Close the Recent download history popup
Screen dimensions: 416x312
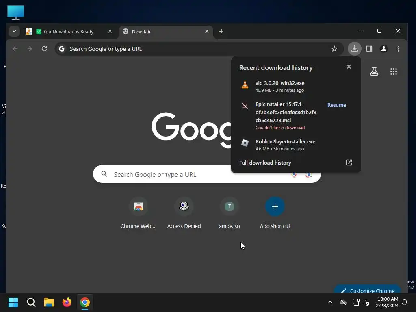click(349, 67)
